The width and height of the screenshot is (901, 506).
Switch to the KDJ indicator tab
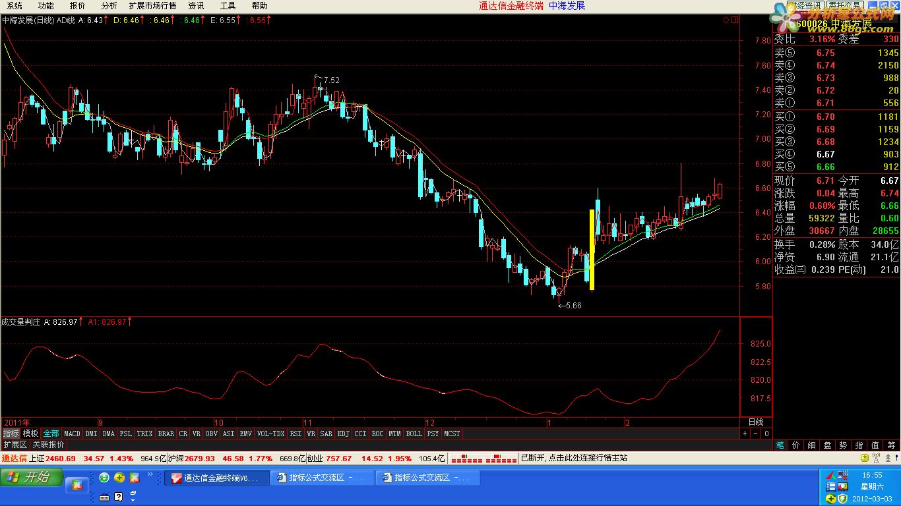(343, 434)
